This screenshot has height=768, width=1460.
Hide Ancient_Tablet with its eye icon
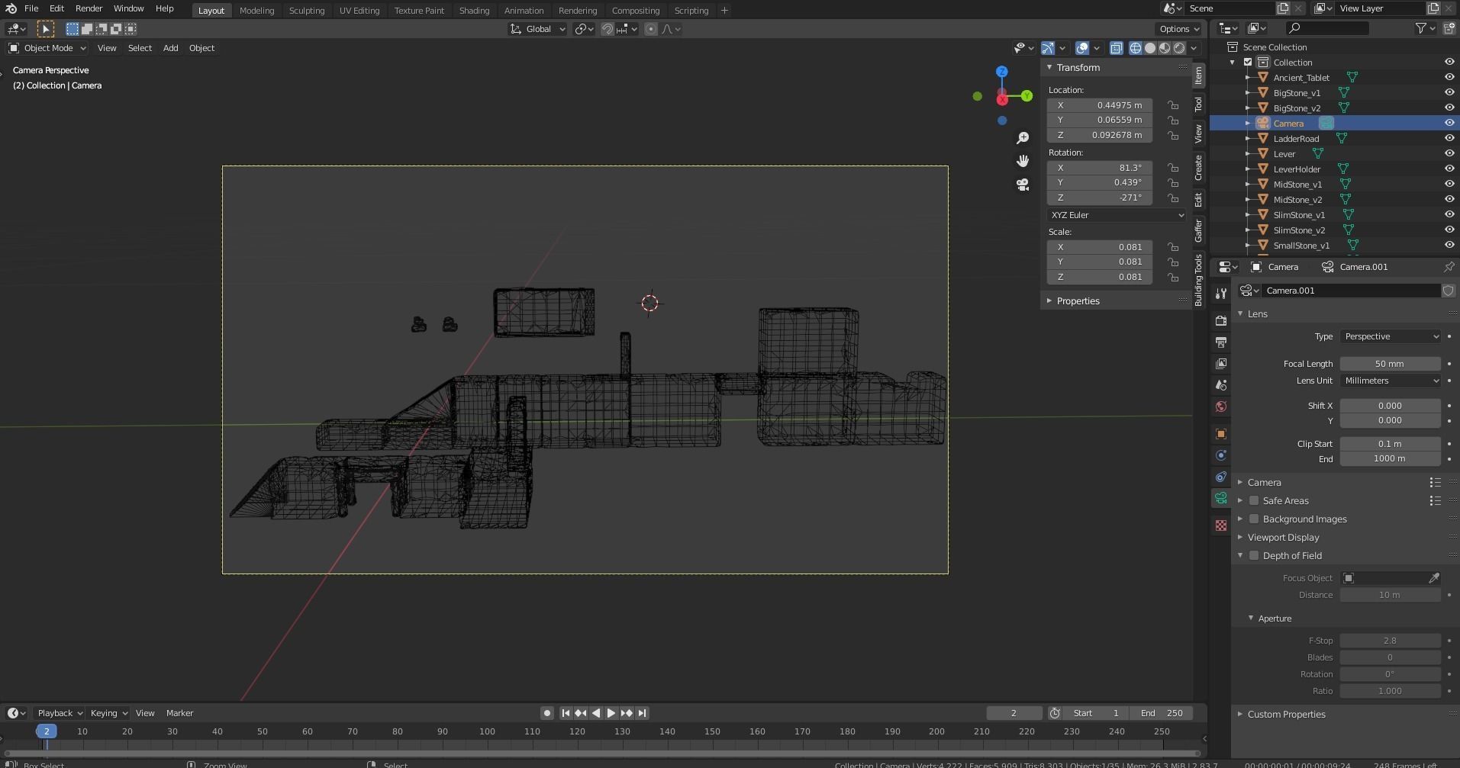(x=1449, y=77)
